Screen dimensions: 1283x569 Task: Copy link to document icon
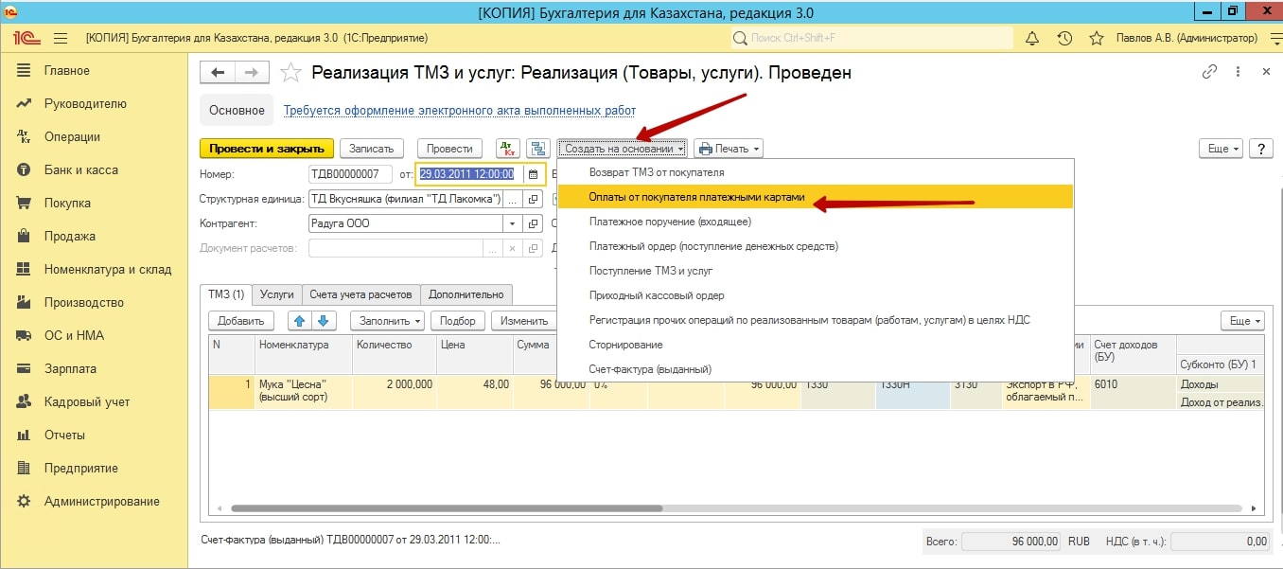pyautogui.click(x=1208, y=72)
